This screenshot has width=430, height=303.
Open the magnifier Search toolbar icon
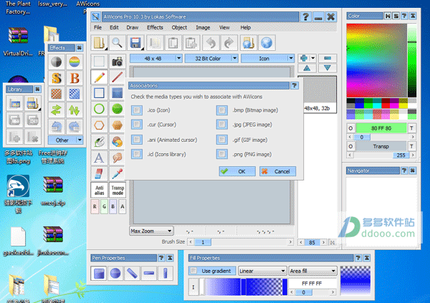(117, 43)
